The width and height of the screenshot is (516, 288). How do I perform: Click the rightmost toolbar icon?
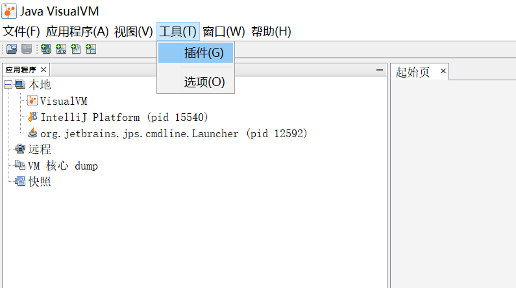(x=91, y=49)
